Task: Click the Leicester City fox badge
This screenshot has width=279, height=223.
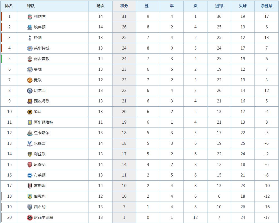Action: pos(30,48)
